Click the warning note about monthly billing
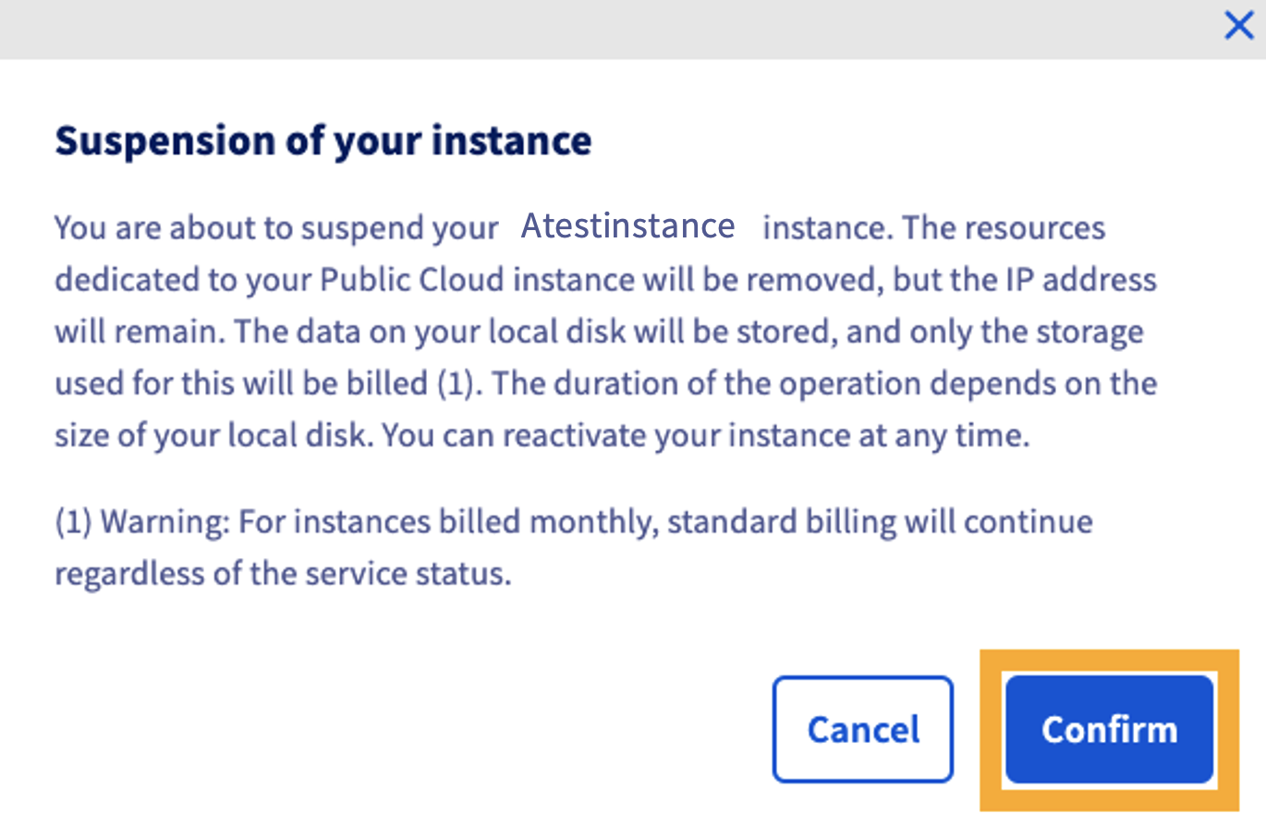Screen dimensions: 1266x826 click(573, 547)
